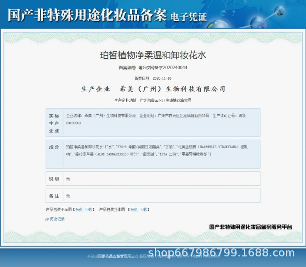306x267 pixels.
Task: Preview the 产品包装平面图 image
Action: (x=79, y=209)
